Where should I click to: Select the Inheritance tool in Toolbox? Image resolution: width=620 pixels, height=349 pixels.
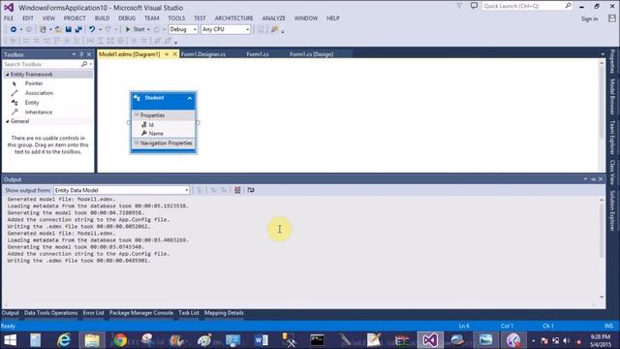pos(39,112)
